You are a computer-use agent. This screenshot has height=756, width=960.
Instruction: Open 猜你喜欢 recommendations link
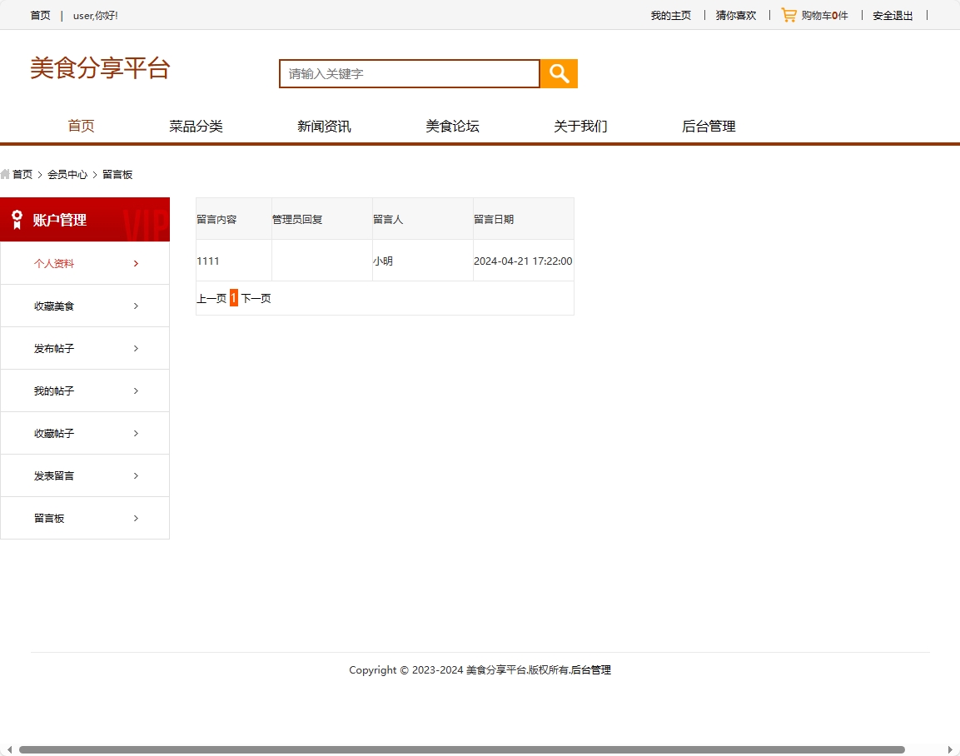pos(735,15)
